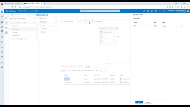Open the browser sidebar history clock
Viewport: 190px width, 107px height.
coord(2,52)
